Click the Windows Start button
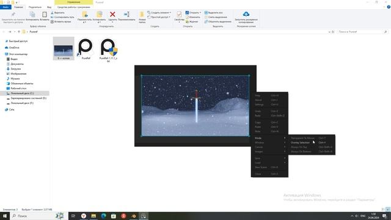Screen dimensions: 391x220 click(5, 216)
